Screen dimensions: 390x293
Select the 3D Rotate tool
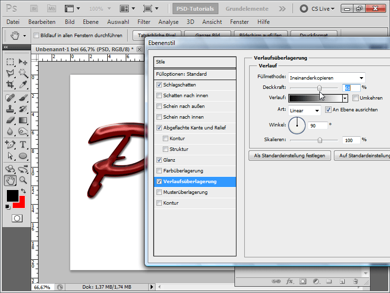point(10,169)
